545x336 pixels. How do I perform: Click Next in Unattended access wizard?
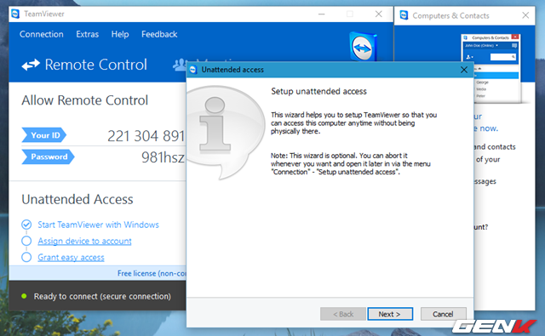[x=390, y=314]
